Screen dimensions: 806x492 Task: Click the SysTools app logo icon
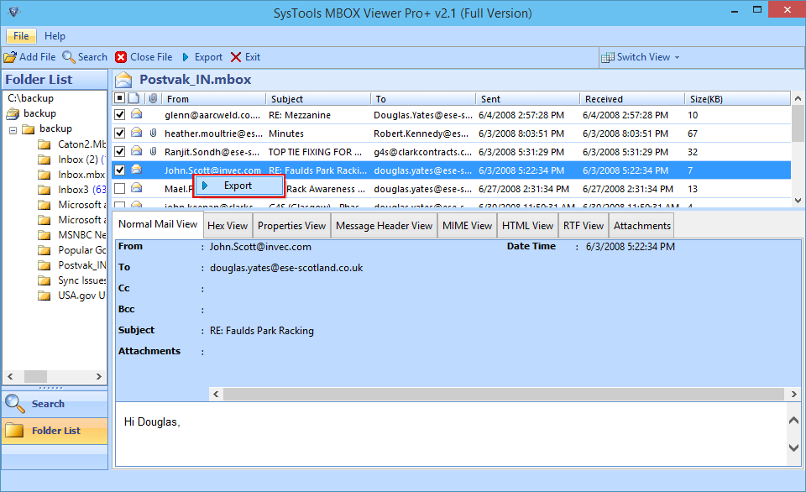pos(14,11)
